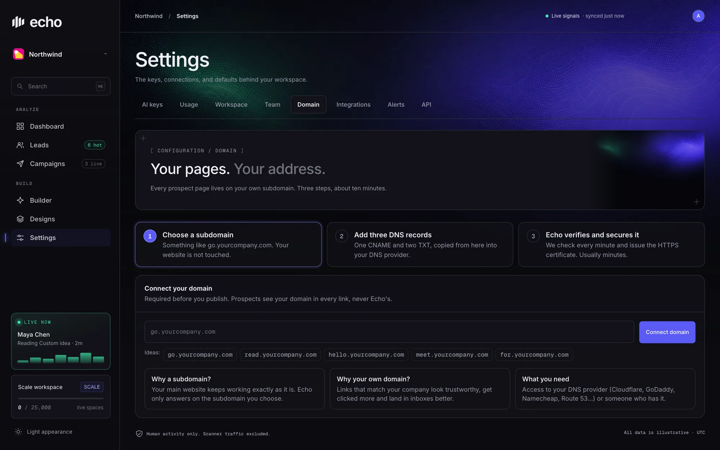
Task: Open Builder via its sparkle icon
Action: click(20, 201)
